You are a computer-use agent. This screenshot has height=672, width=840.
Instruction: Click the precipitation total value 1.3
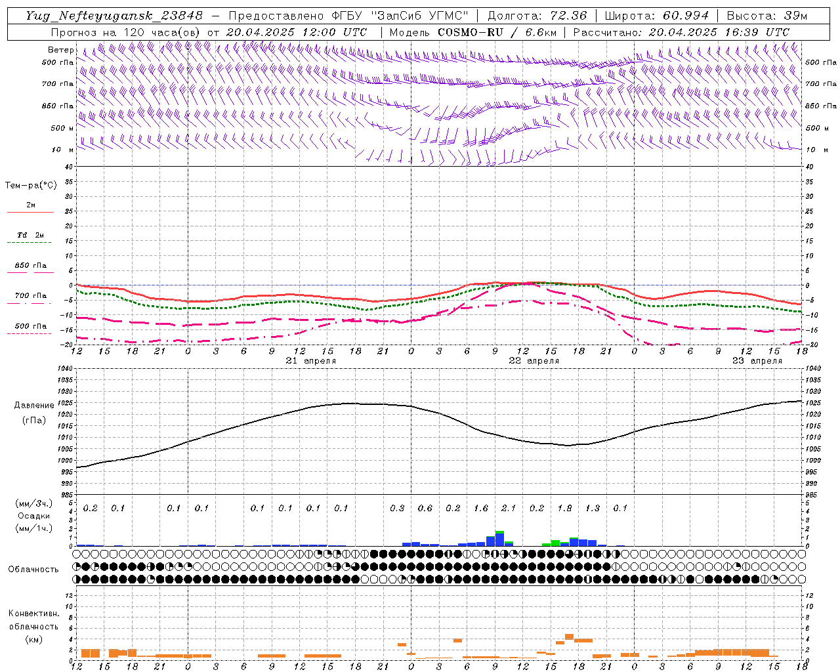(x=593, y=509)
